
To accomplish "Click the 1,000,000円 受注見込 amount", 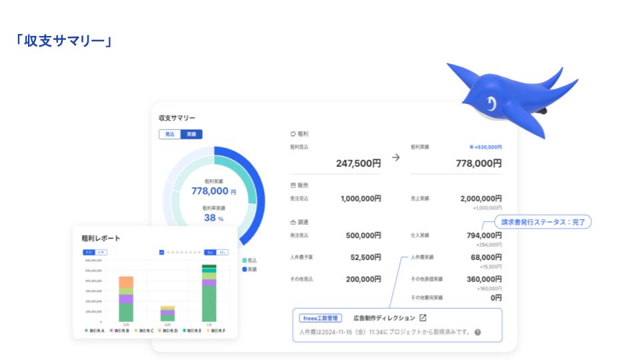I will tap(361, 199).
